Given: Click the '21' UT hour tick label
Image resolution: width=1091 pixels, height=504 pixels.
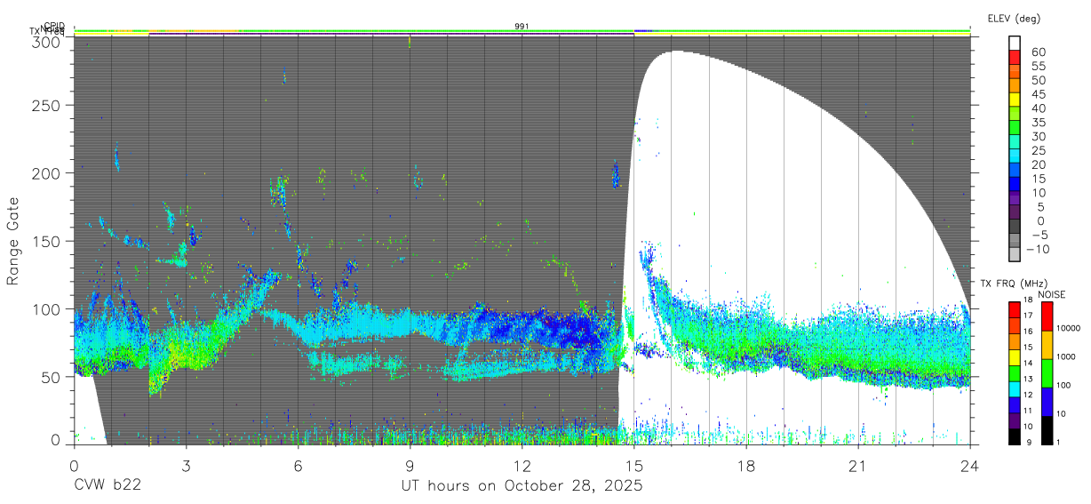Looking at the screenshot, I should pyautogui.click(x=857, y=466).
